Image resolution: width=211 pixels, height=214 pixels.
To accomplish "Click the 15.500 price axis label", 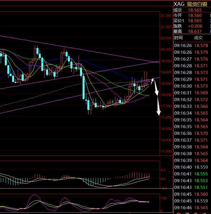I will (x=166, y=151).
